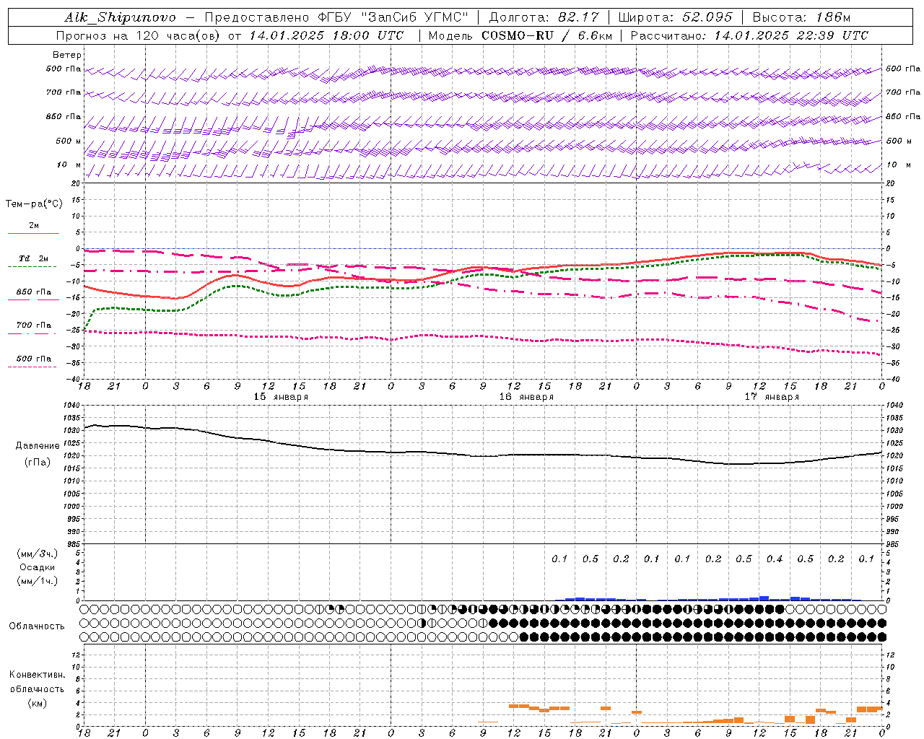924x739 pixels.
Task: Click the 0.4 precipitation amount value
Action: pyautogui.click(x=775, y=559)
